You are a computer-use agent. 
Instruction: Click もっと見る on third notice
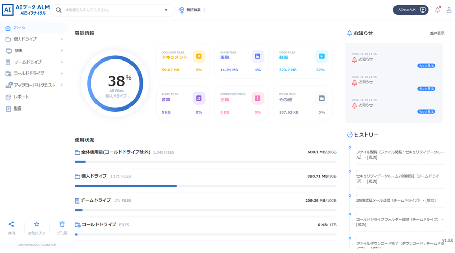(426, 112)
